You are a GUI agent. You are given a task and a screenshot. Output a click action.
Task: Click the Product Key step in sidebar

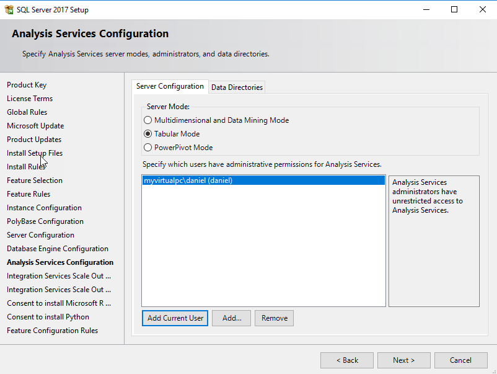click(27, 85)
